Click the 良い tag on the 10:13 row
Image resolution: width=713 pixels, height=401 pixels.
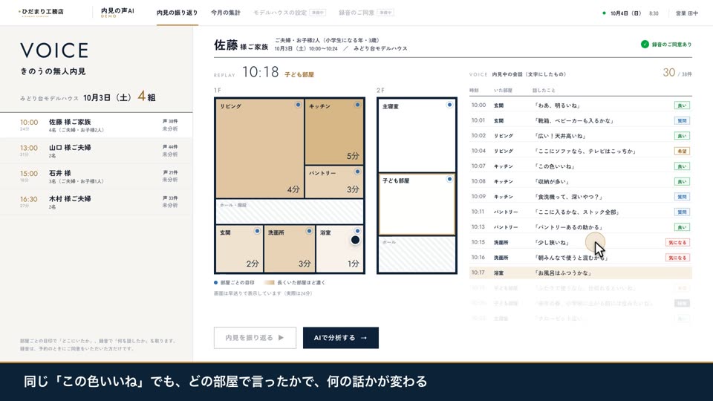(682, 227)
